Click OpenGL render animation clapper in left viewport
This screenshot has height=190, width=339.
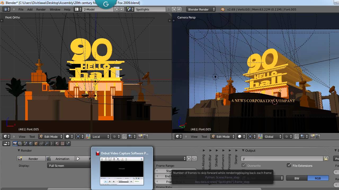[145, 136]
